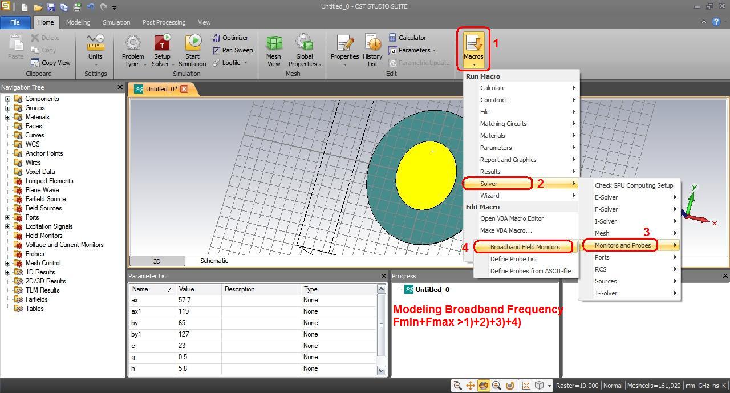Viewport: 730px width, 393px height.
Task: Click the Copy View button
Action: (51, 63)
